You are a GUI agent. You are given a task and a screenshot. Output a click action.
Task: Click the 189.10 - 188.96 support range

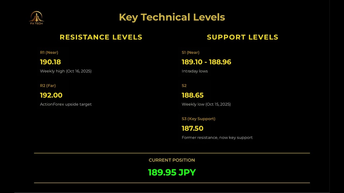206,62
